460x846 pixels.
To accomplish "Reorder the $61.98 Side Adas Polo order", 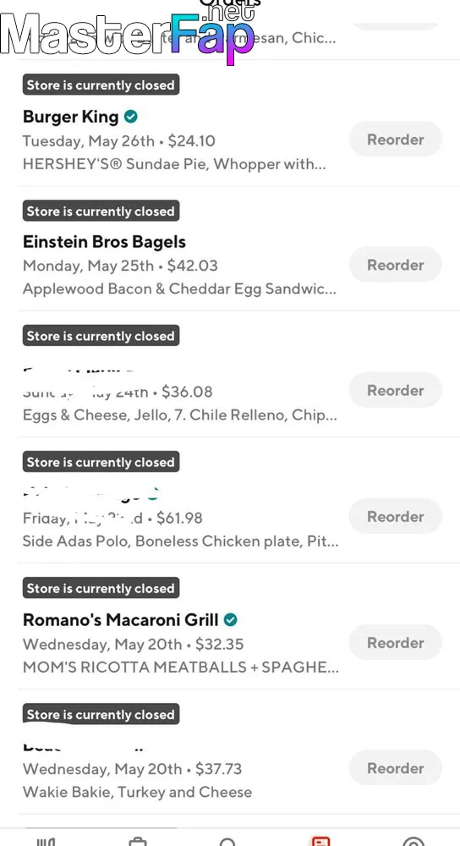I will [x=395, y=516].
